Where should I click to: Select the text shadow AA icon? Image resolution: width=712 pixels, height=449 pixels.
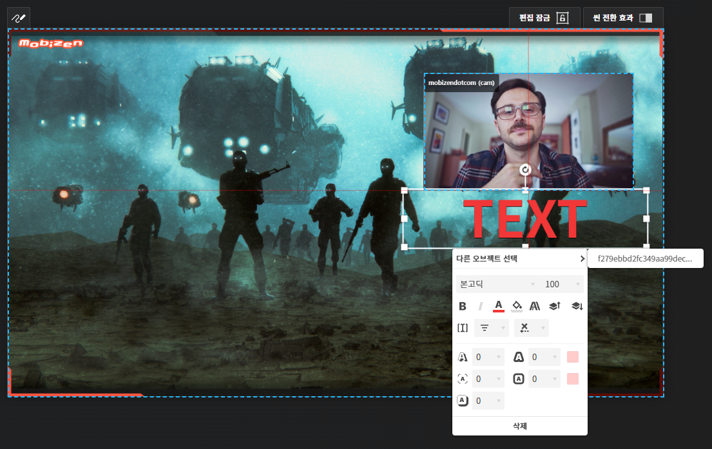pos(534,306)
